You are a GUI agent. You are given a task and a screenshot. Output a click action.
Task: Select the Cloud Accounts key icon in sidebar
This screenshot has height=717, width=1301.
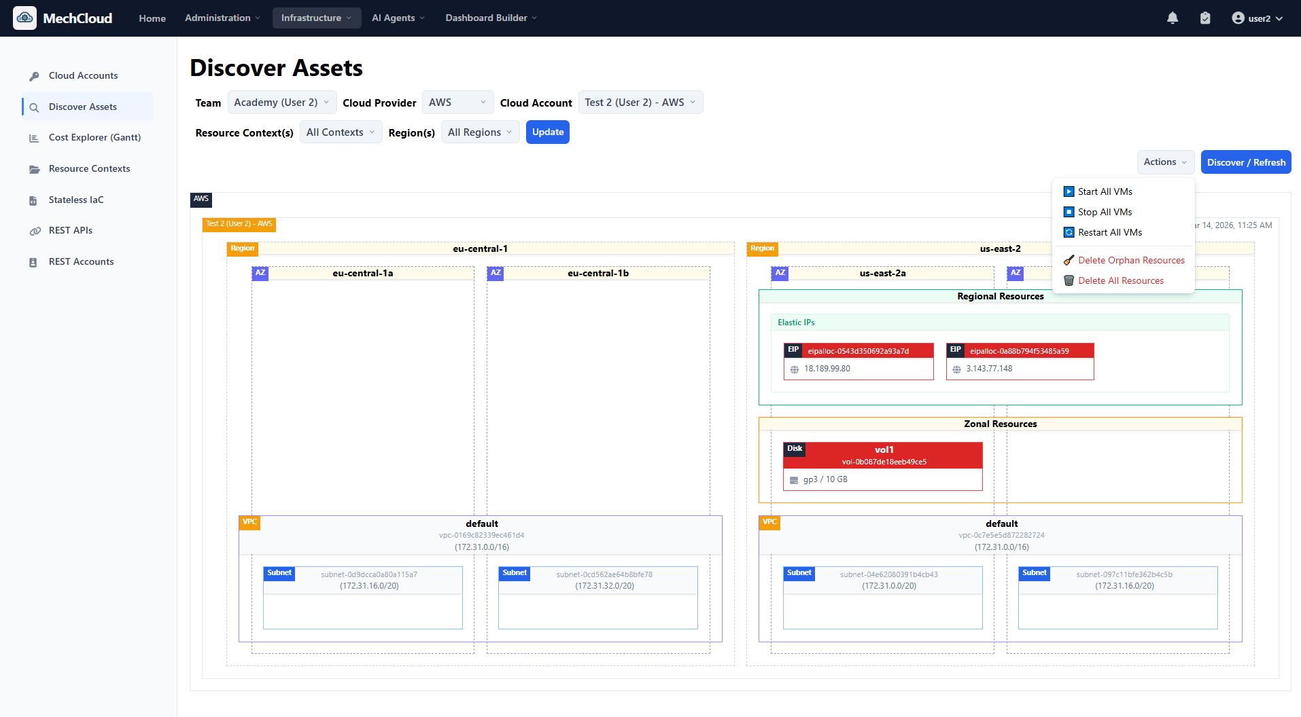pyautogui.click(x=35, y=75)
